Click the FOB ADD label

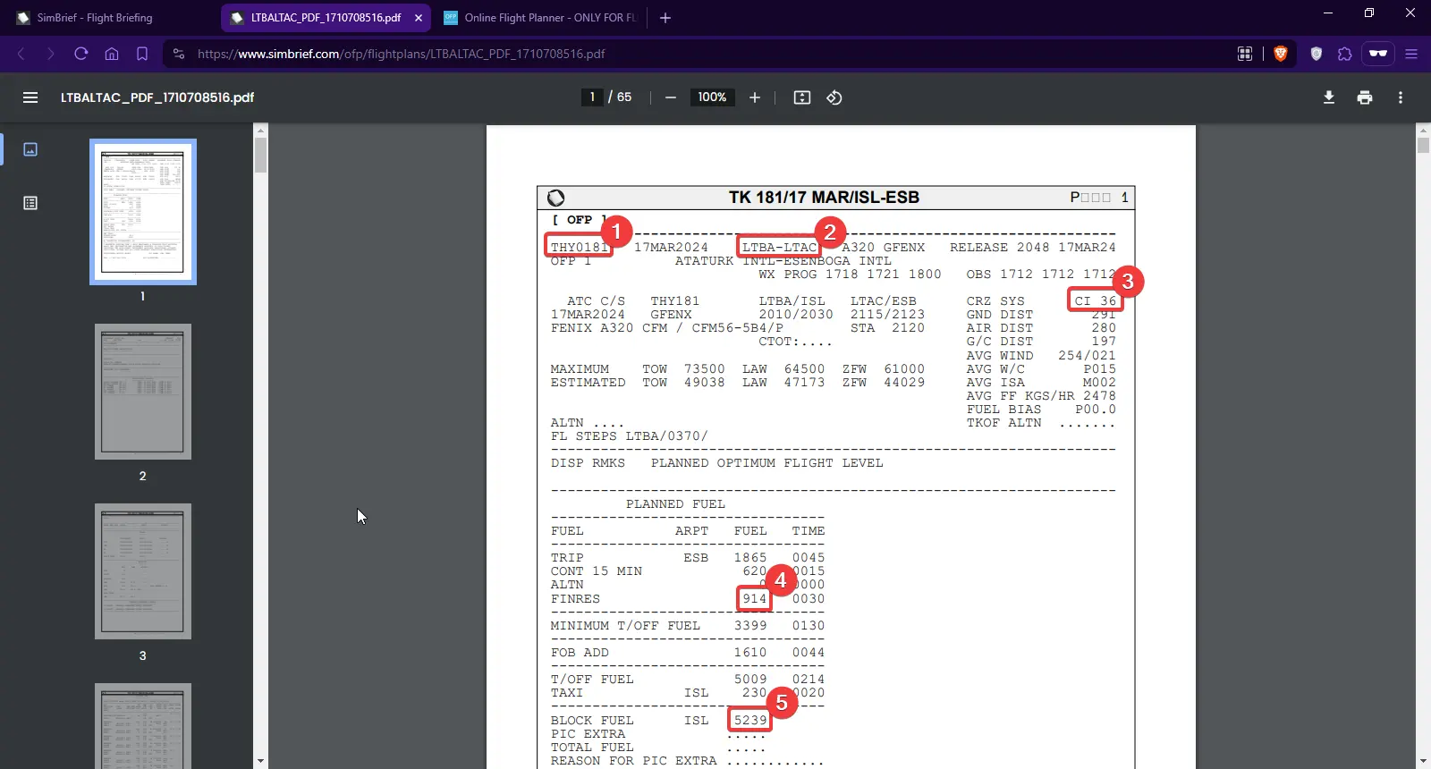click(x=580, y=653)
